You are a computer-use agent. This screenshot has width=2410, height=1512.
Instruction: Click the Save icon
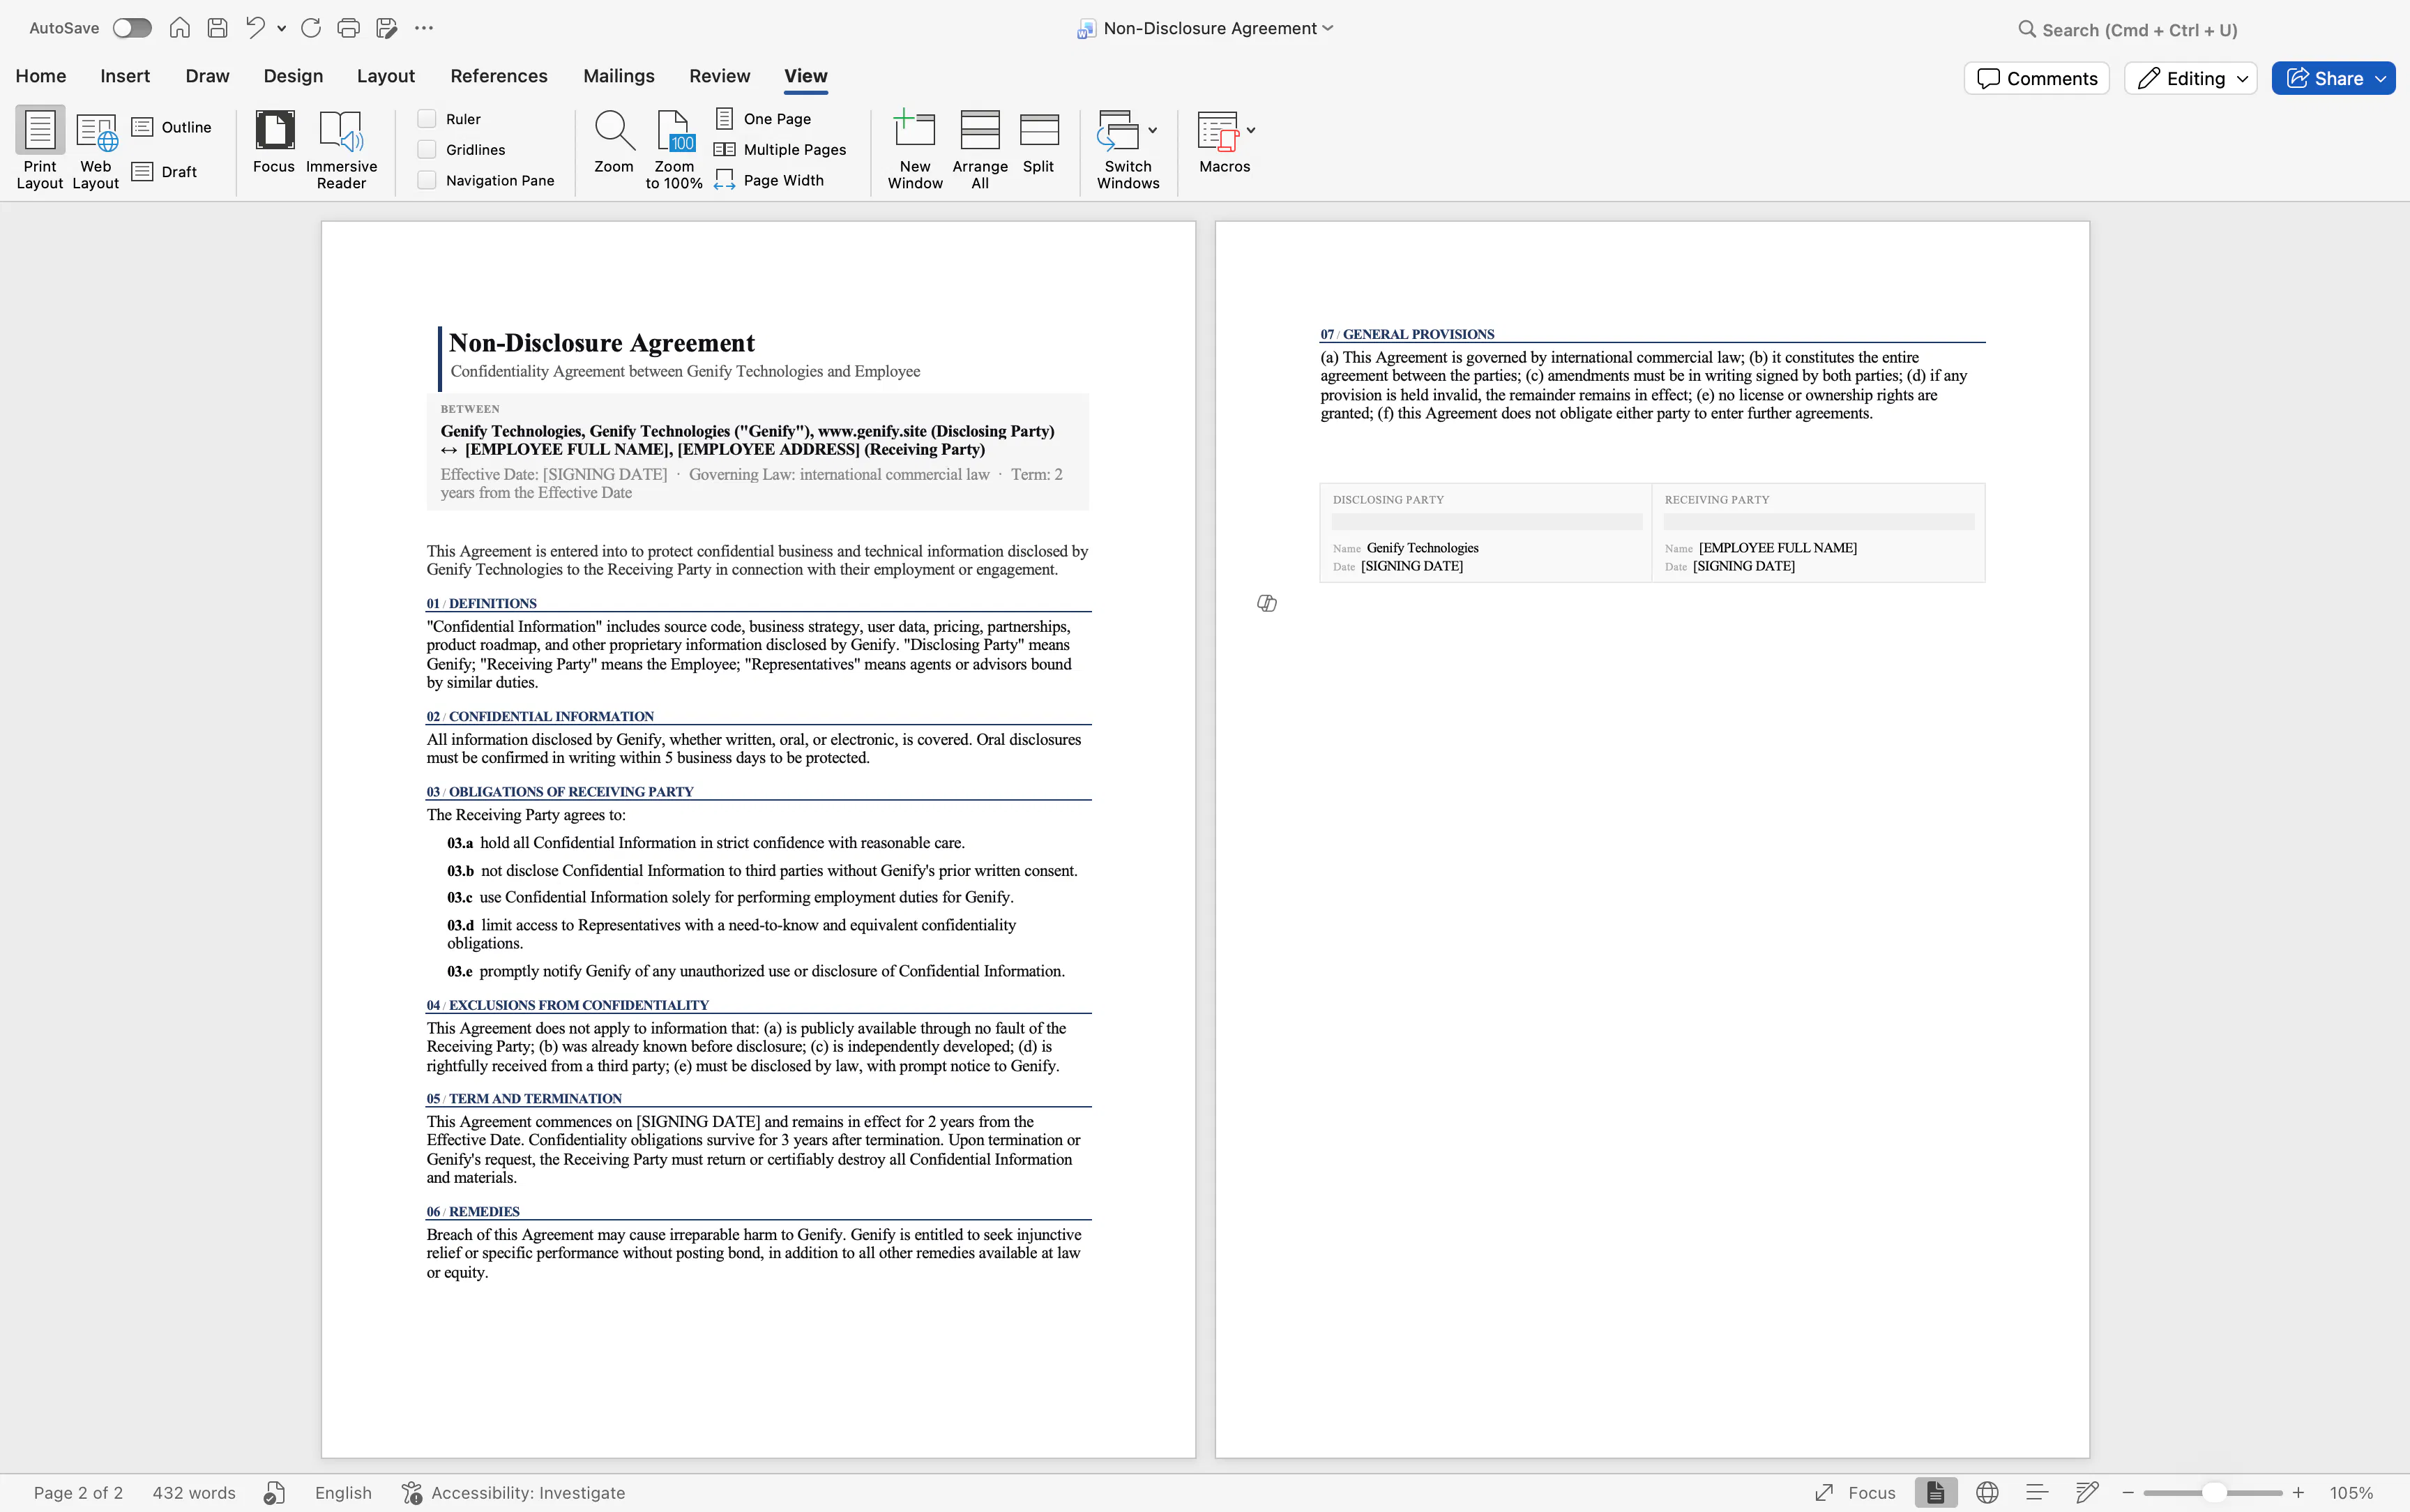coord(217,28)
